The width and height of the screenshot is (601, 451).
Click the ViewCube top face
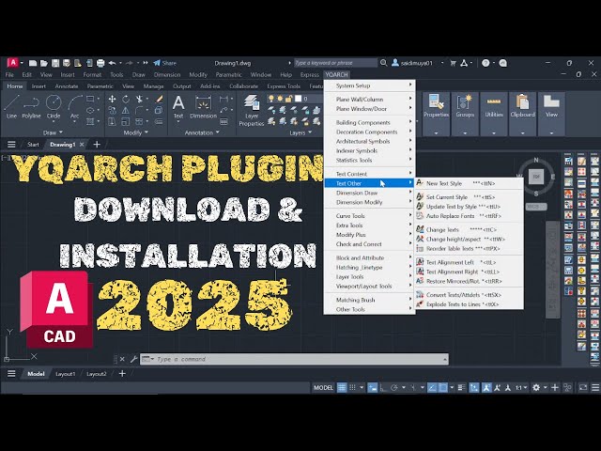(x=536, y=177)
